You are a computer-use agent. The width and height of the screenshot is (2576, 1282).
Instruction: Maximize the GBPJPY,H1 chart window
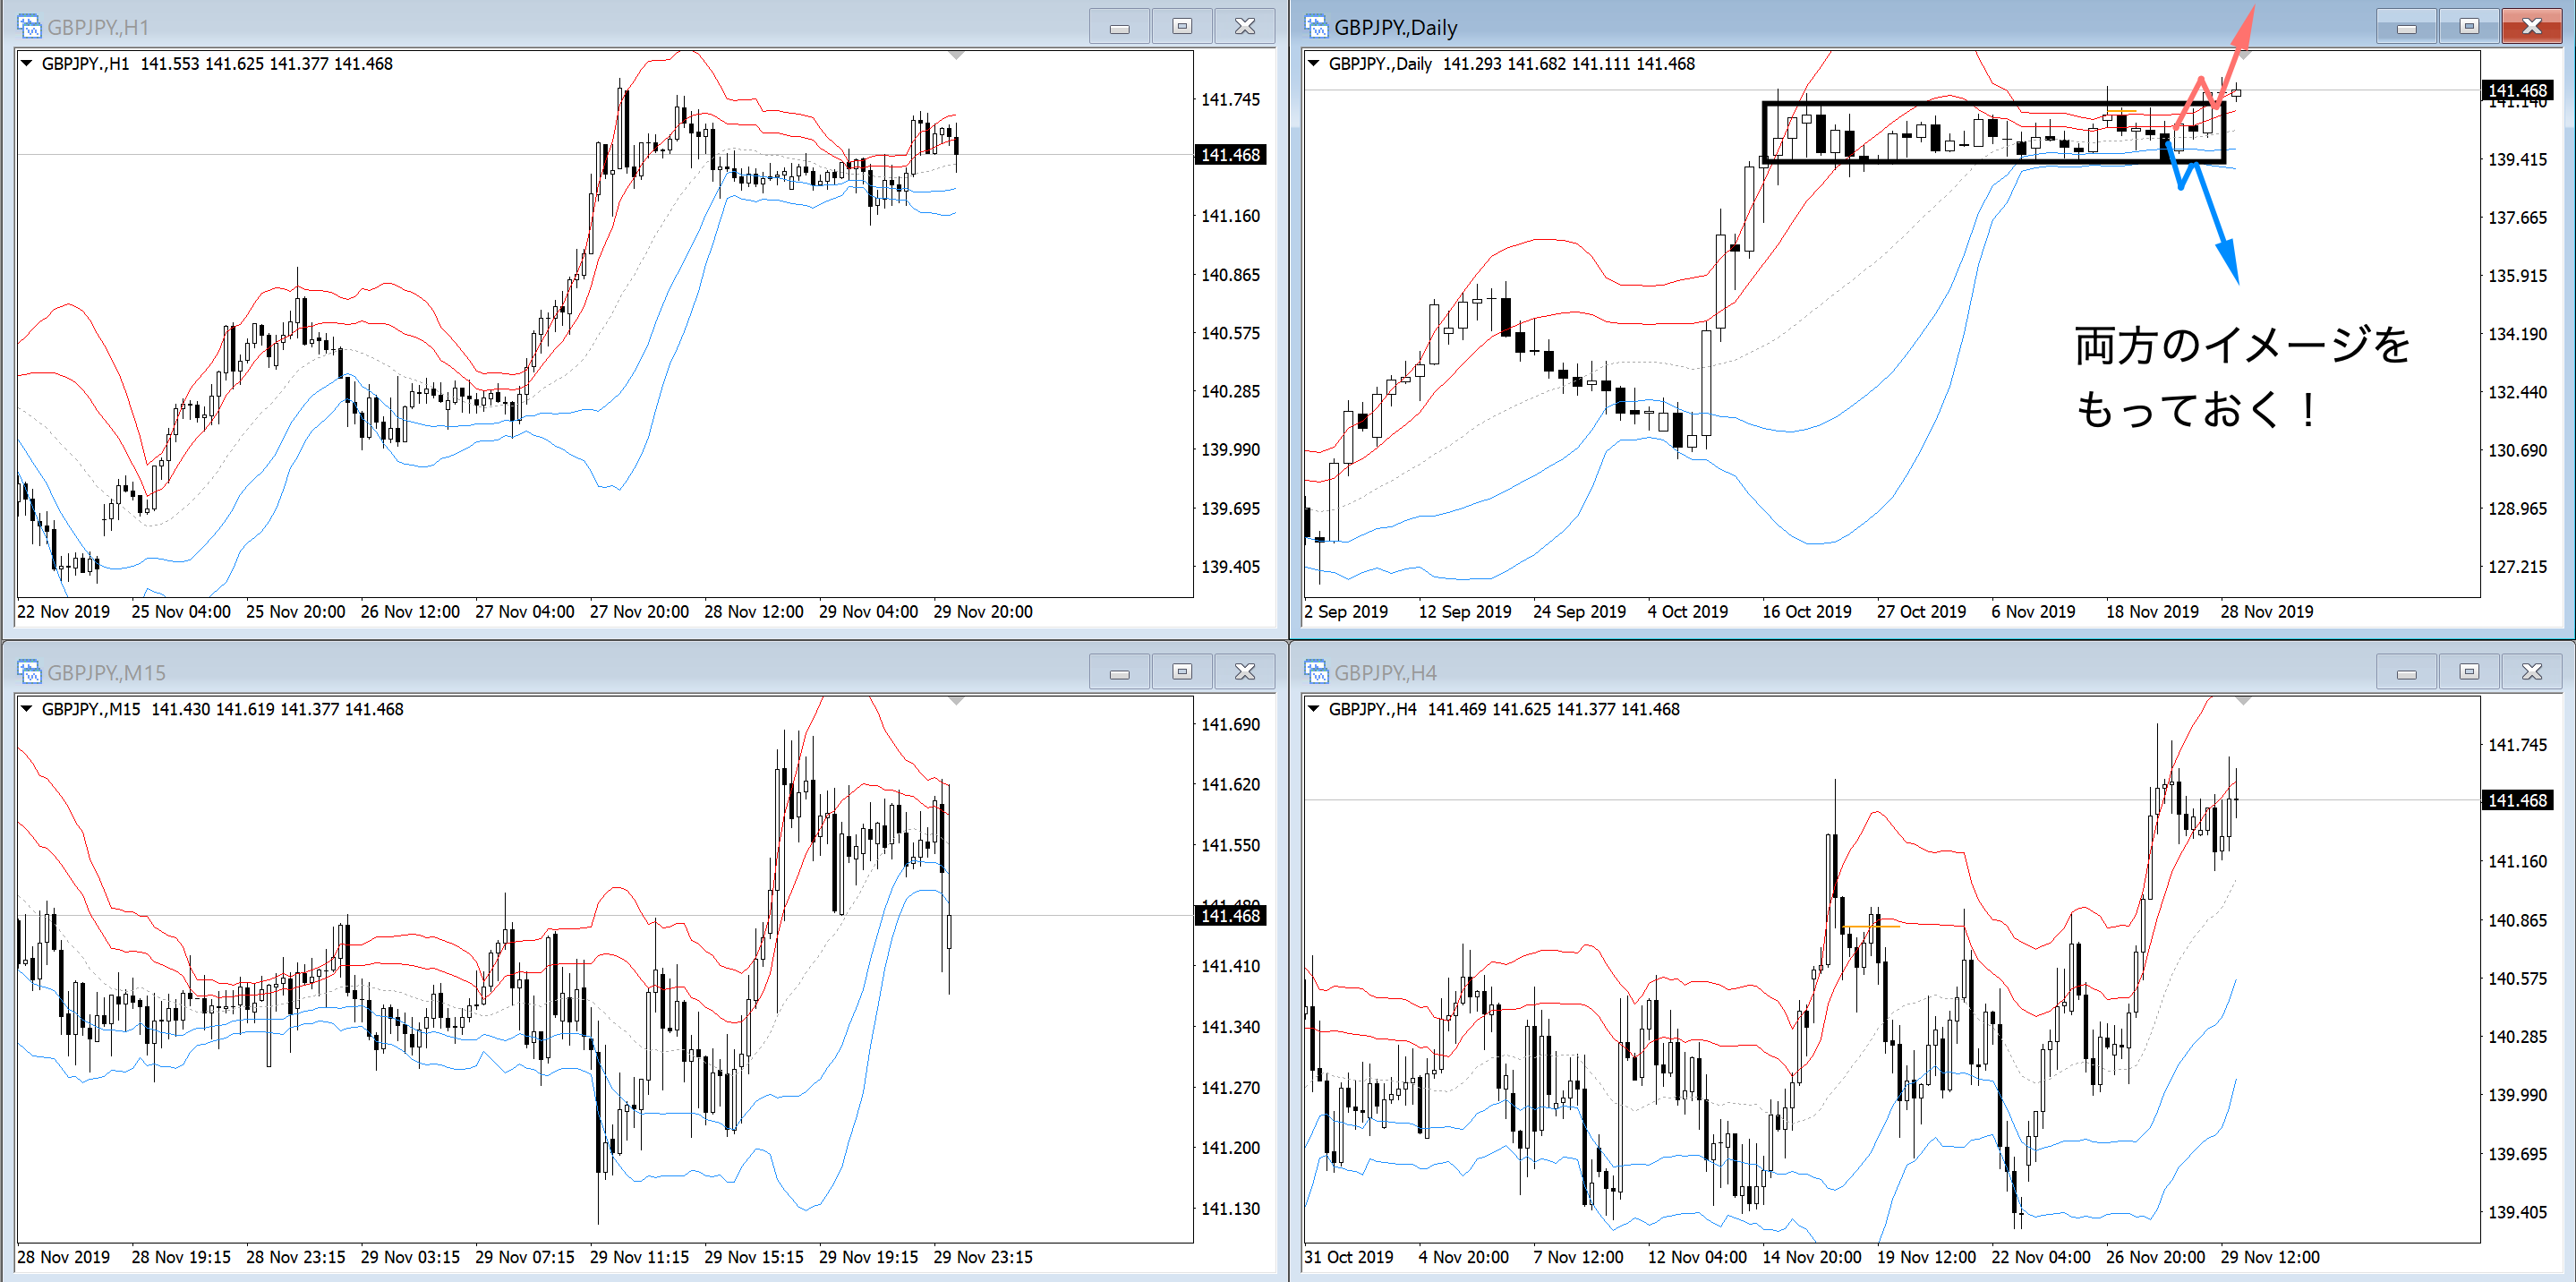pos(1182,26)
